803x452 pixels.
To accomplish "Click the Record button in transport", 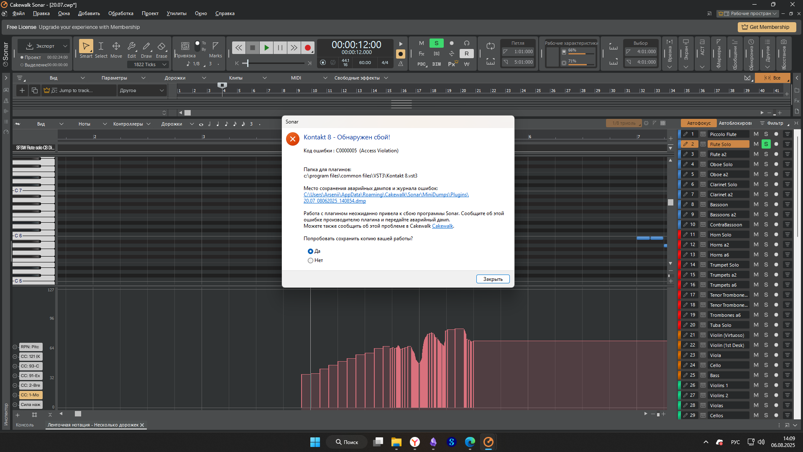I will point(308,48).
